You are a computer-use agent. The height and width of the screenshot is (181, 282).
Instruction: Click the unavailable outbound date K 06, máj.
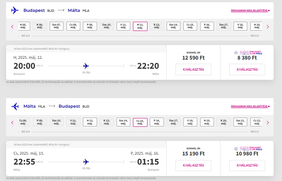[x=40, y=26]
